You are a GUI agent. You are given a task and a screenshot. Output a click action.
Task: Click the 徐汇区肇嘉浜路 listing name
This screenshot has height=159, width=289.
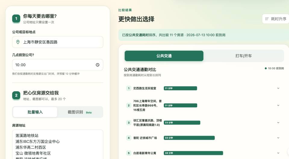[x=148, y=123]
